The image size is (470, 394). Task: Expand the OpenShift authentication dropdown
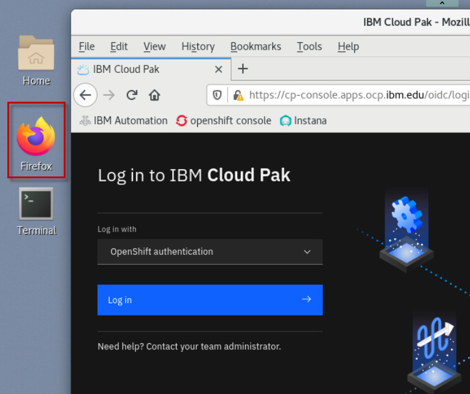pyautogui.click(x=210, y=252)
